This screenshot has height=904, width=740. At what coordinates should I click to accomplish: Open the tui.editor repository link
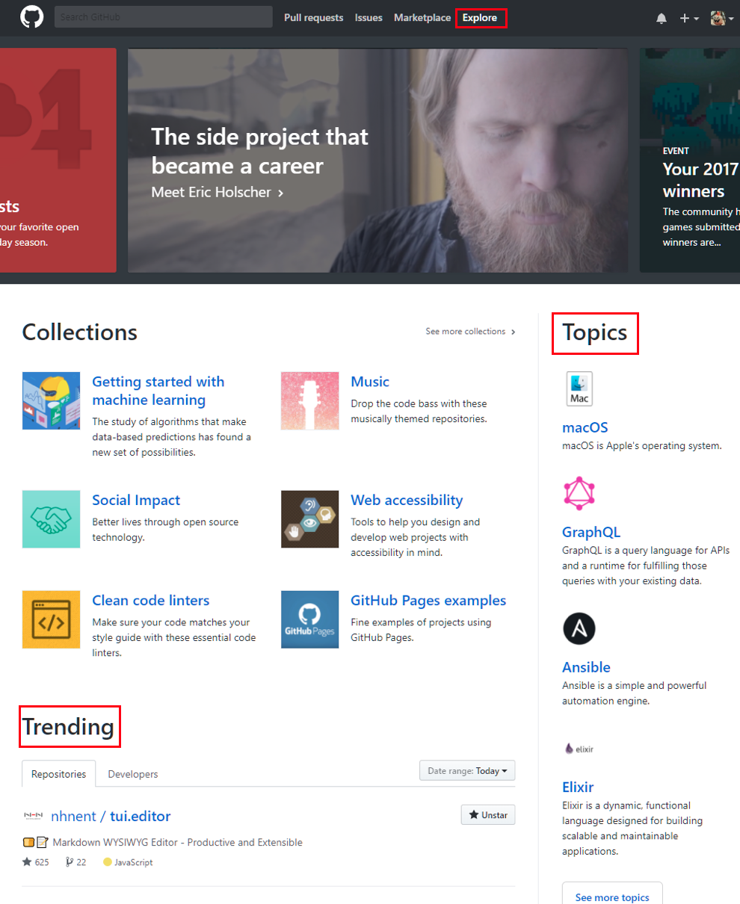coord(141,817)
